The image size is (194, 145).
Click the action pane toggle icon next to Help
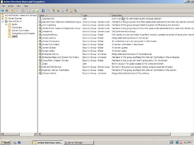coord(48,11)
